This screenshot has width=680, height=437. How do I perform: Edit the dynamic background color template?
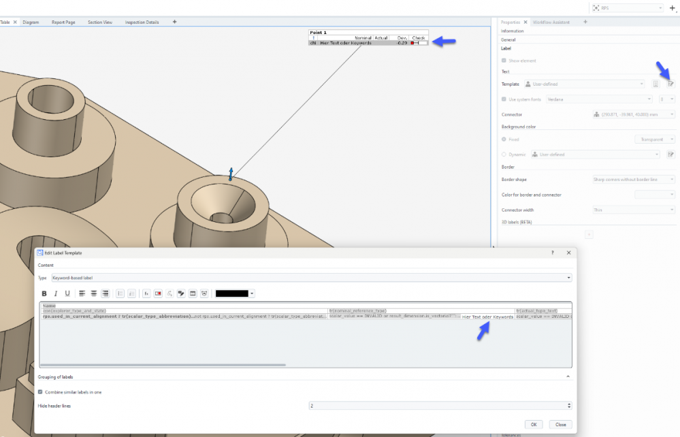coord(670,155)
